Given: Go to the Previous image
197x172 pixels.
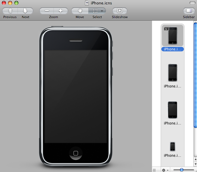Looking at the screenshot, I should pyautogui.click(x=10, y=11).
